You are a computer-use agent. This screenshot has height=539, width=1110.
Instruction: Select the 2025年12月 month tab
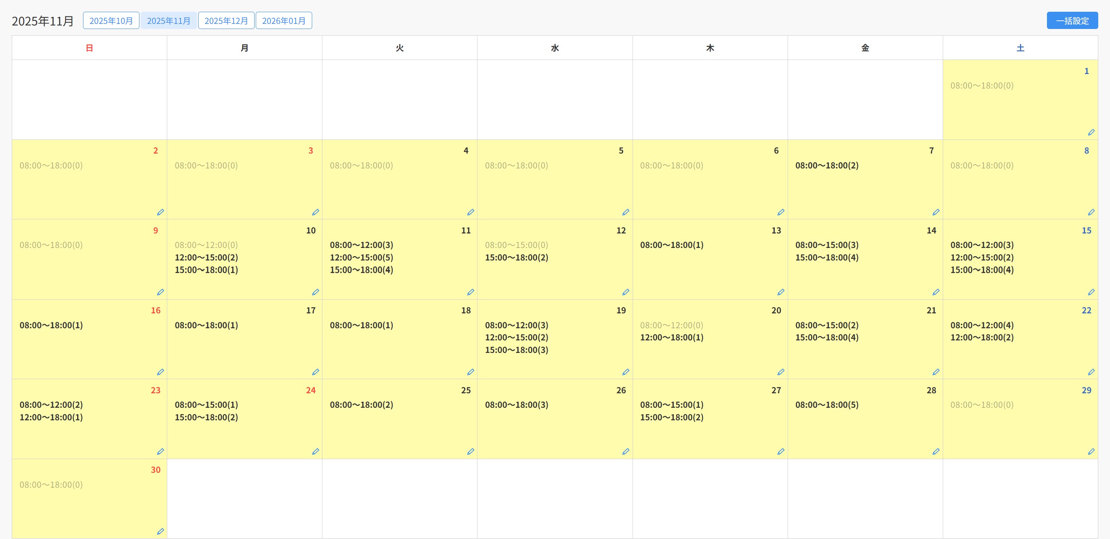coord(226,21)
